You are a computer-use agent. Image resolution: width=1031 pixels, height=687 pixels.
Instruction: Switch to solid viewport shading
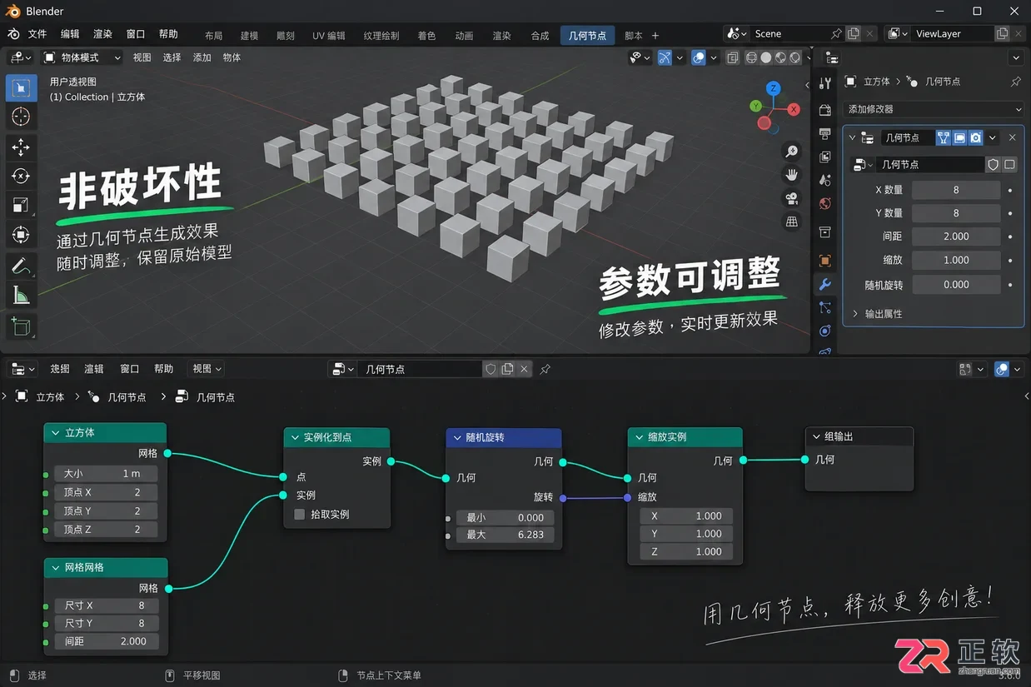766,57
